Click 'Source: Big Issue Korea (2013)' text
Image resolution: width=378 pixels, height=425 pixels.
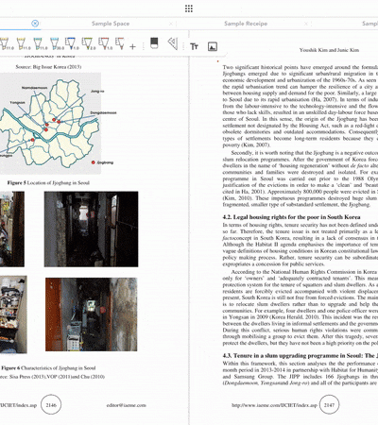click(x=48, y=67)
